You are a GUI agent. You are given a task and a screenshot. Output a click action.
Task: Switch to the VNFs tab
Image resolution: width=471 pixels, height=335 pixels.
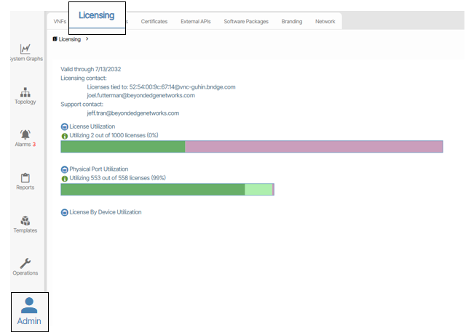[60, 22]
